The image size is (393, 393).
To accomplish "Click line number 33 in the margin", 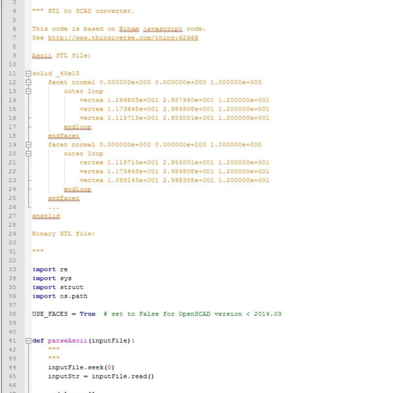I will 12,269.
